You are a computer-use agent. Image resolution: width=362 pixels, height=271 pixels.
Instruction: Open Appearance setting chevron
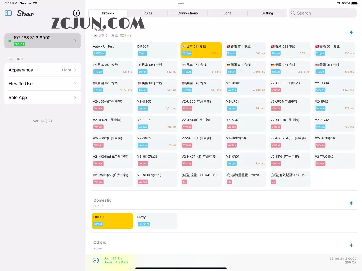coord(75,70)
